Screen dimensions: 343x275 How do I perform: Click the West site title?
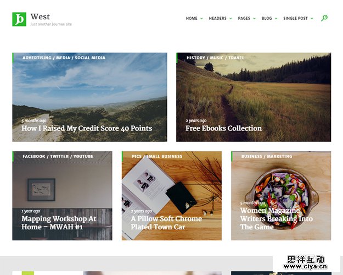pos(40,16)
